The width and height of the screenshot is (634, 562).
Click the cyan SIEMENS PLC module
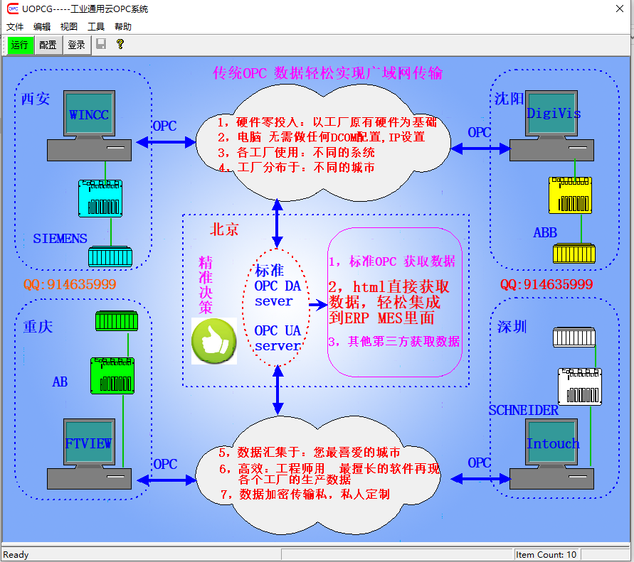tap(100, 198)
